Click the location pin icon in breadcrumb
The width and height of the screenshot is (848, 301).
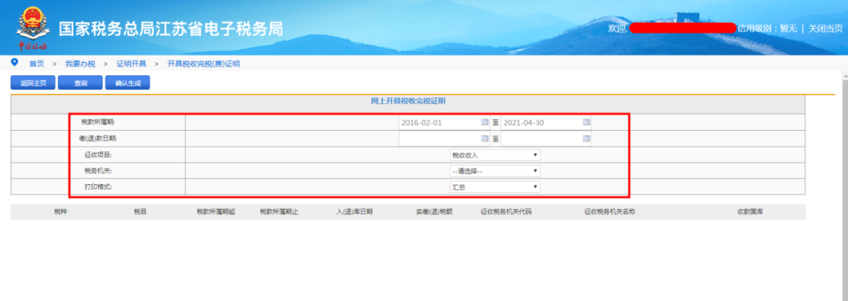(x=15, y=63)
